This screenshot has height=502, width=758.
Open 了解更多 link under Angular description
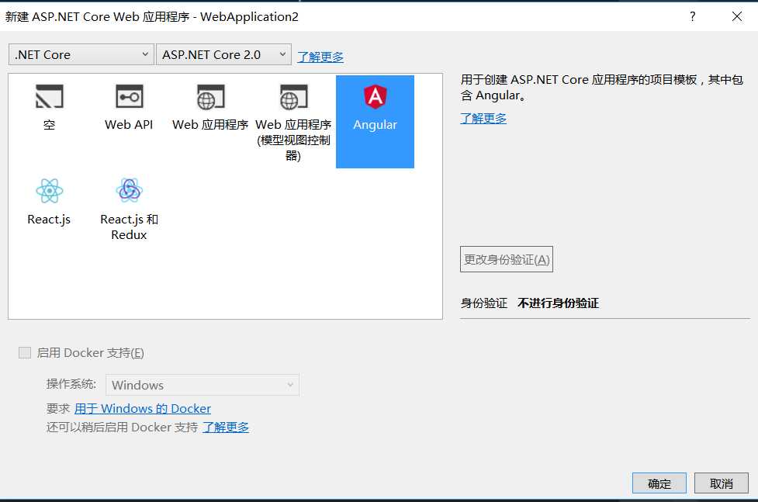pos(483,118)
